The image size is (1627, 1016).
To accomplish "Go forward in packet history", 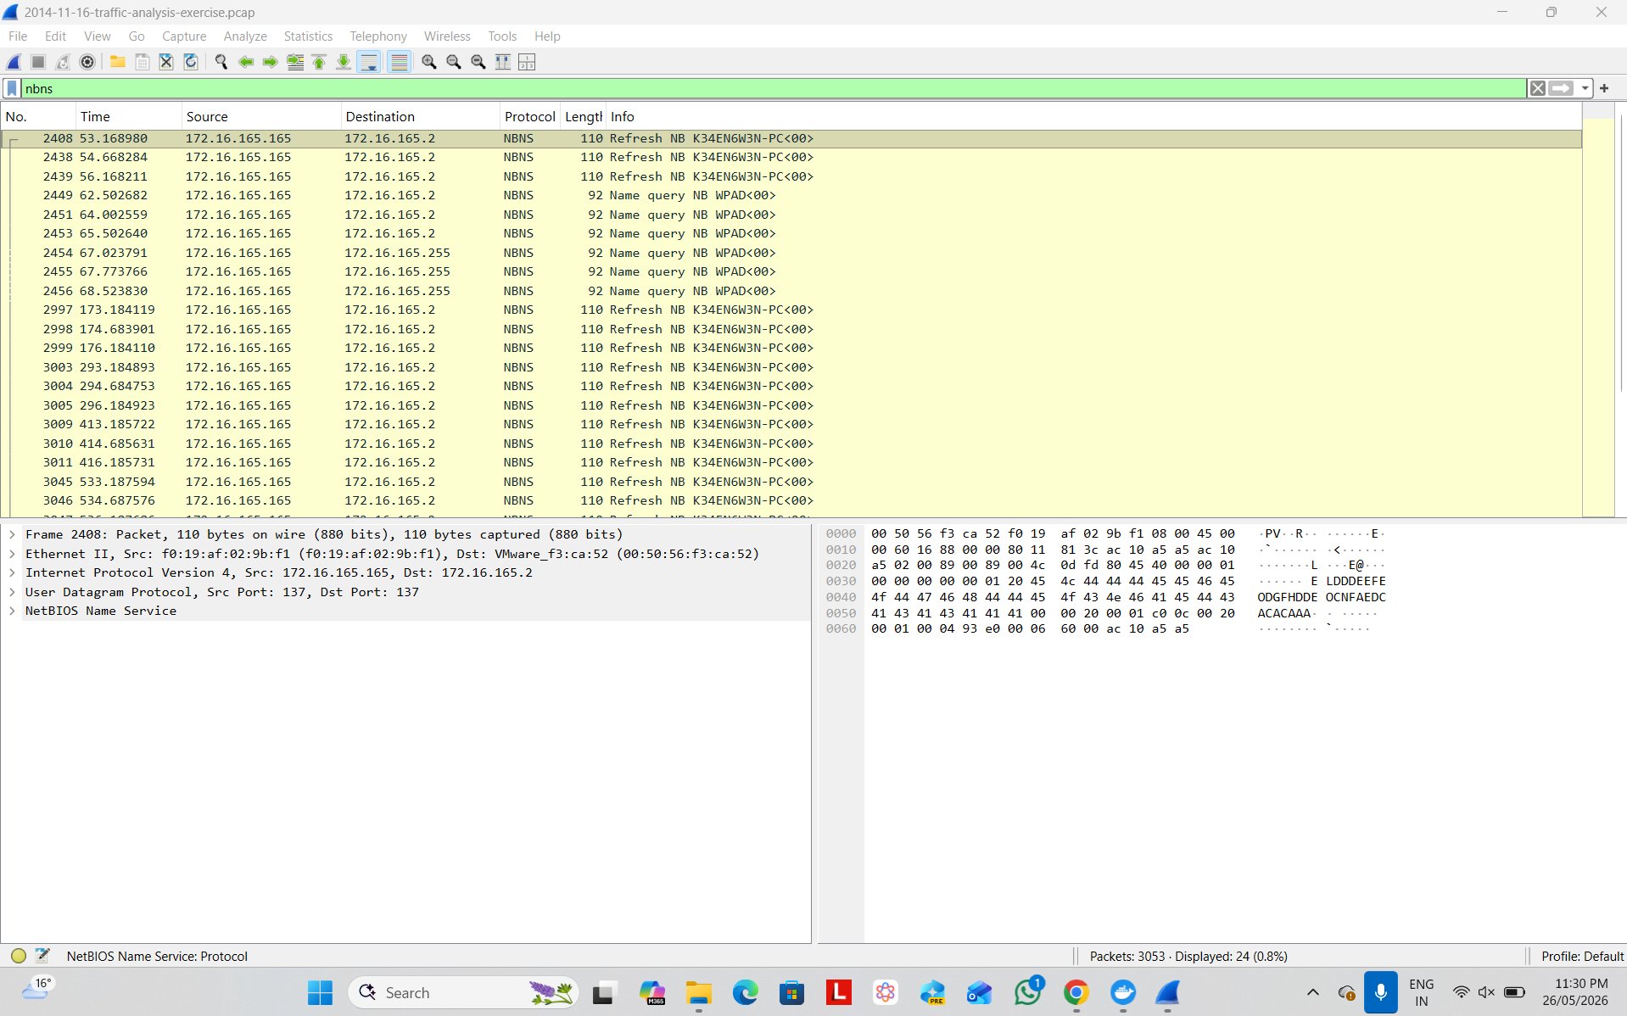I will (271, 62).
